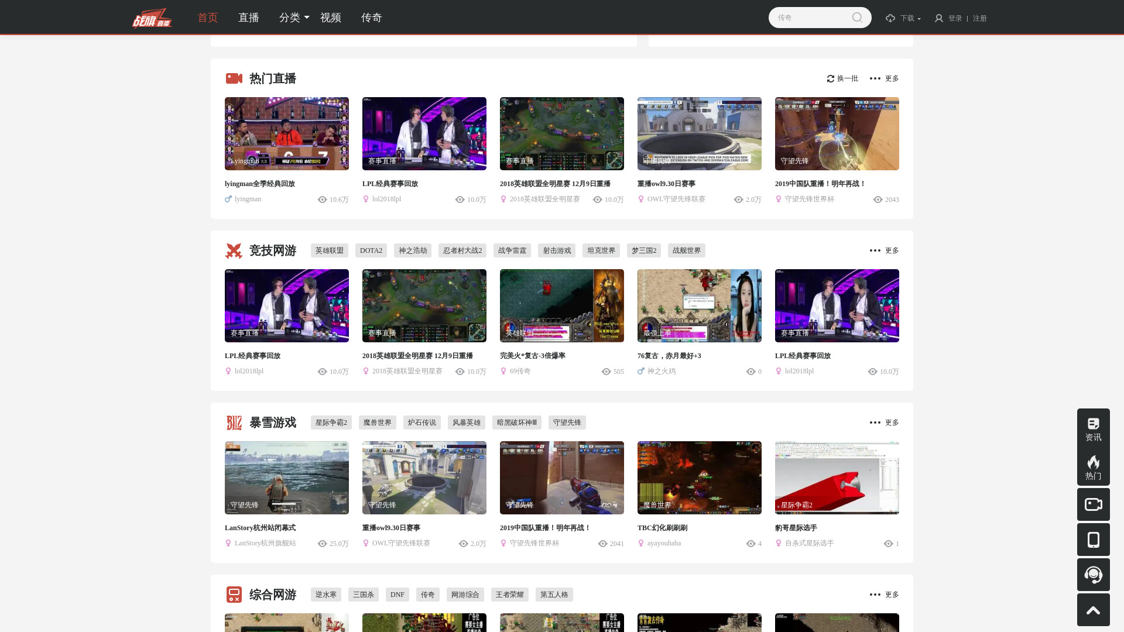Click the streamer name LanStory杭州旗舰站
Image resolution: width=1124 pixels, height=632 pixels.
[265, 543]
